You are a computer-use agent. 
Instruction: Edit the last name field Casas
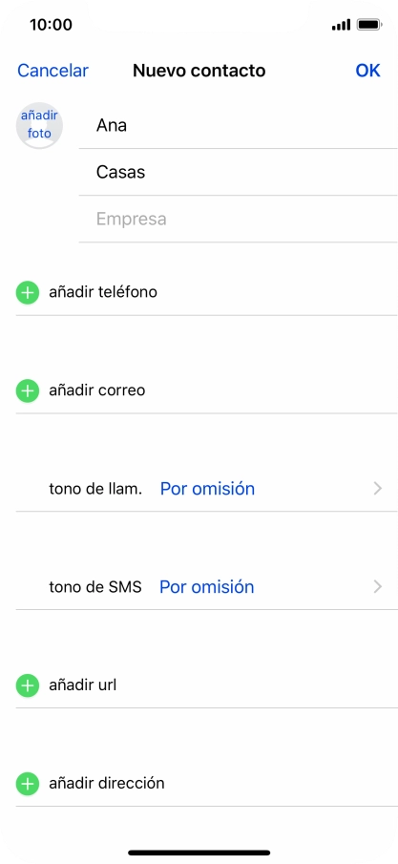tap(239, 172)
